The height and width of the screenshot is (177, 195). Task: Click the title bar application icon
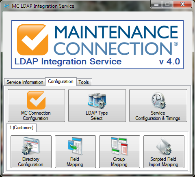[6, 6]
